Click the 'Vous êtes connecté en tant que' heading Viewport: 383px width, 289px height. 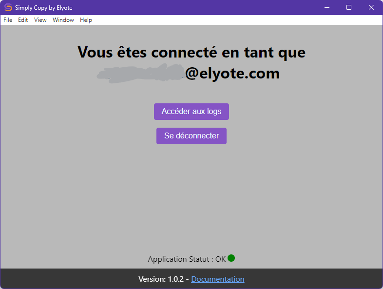(x=191, y=52)
